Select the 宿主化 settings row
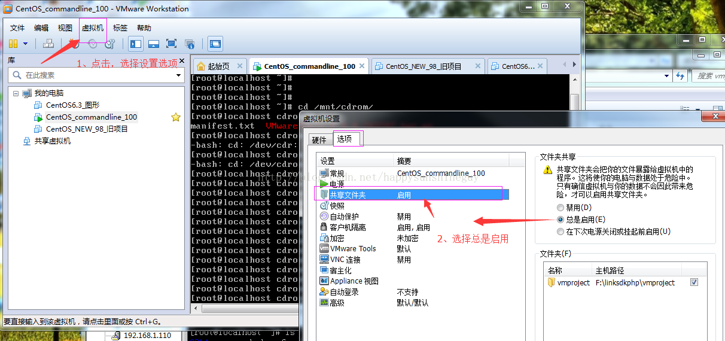 (413, 270)
